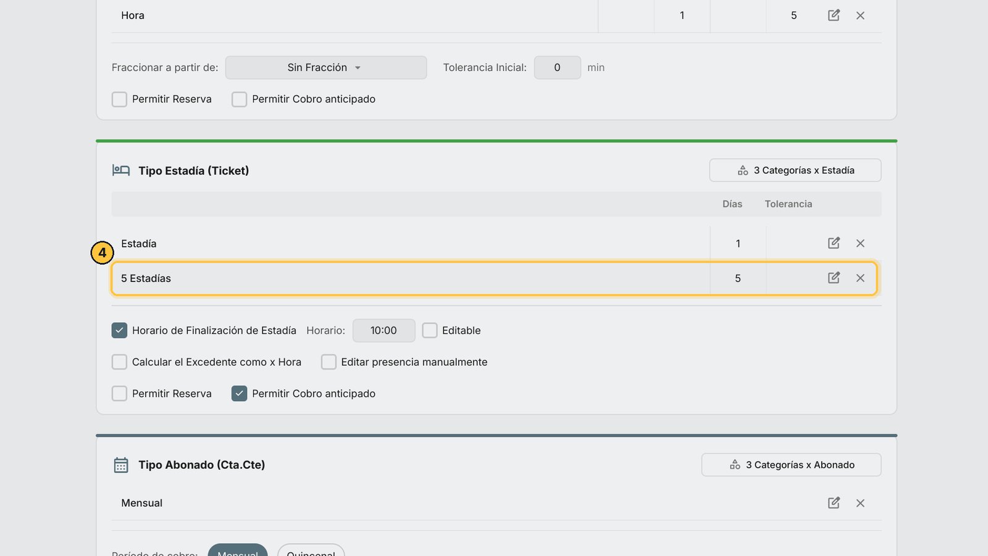Remove the Mensual abonado entry
Viewport: 988px width, 556px height.
pyautogui.click(x=860, y=503)
